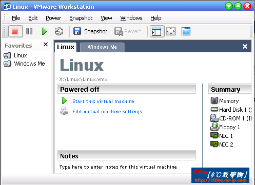Open the Power menu
The image size is (255, 185).
[53, 18]
